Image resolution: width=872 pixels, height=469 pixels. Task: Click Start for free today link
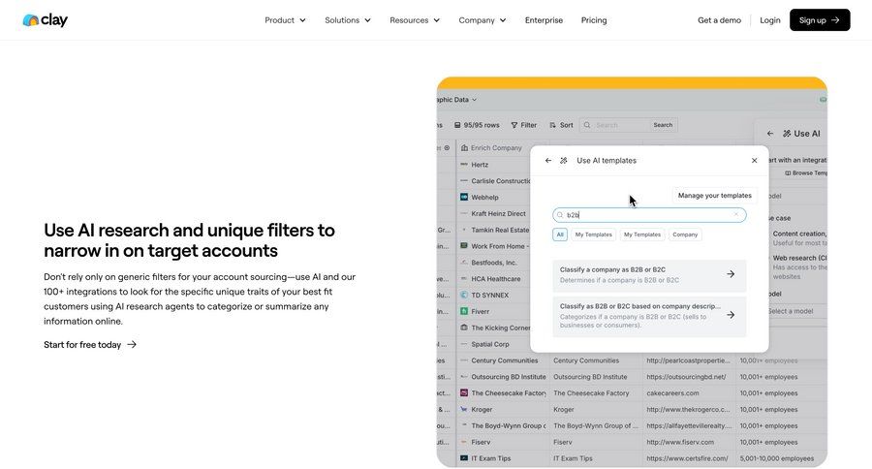point(90,344)
